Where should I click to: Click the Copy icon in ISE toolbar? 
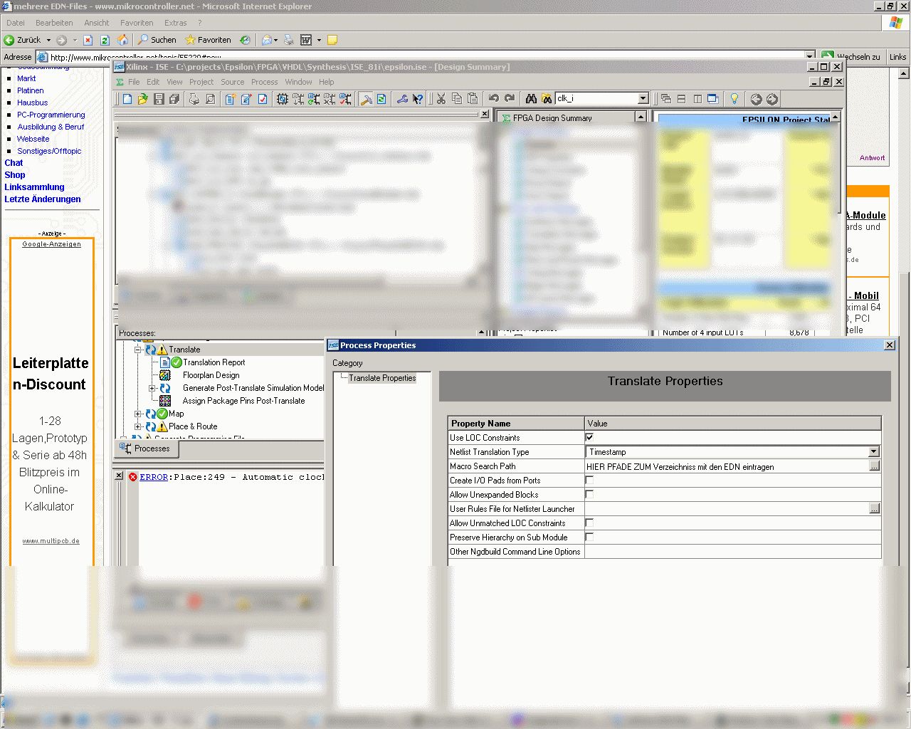click(457, 99)
